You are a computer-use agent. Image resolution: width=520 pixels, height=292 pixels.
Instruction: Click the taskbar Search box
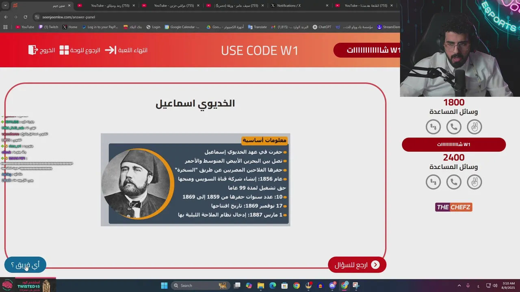point(199,286)
